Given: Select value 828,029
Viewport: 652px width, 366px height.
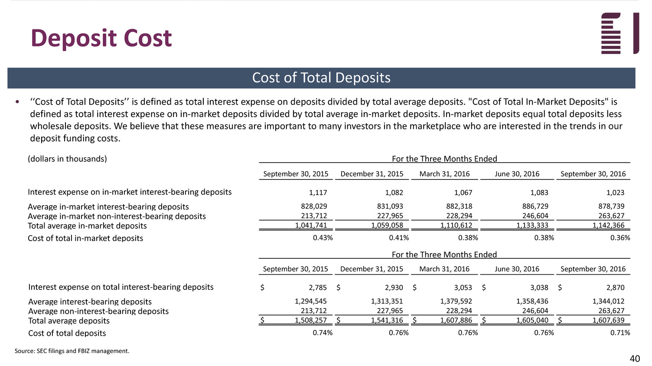Looking at the screenshot, I should [314, 206].
